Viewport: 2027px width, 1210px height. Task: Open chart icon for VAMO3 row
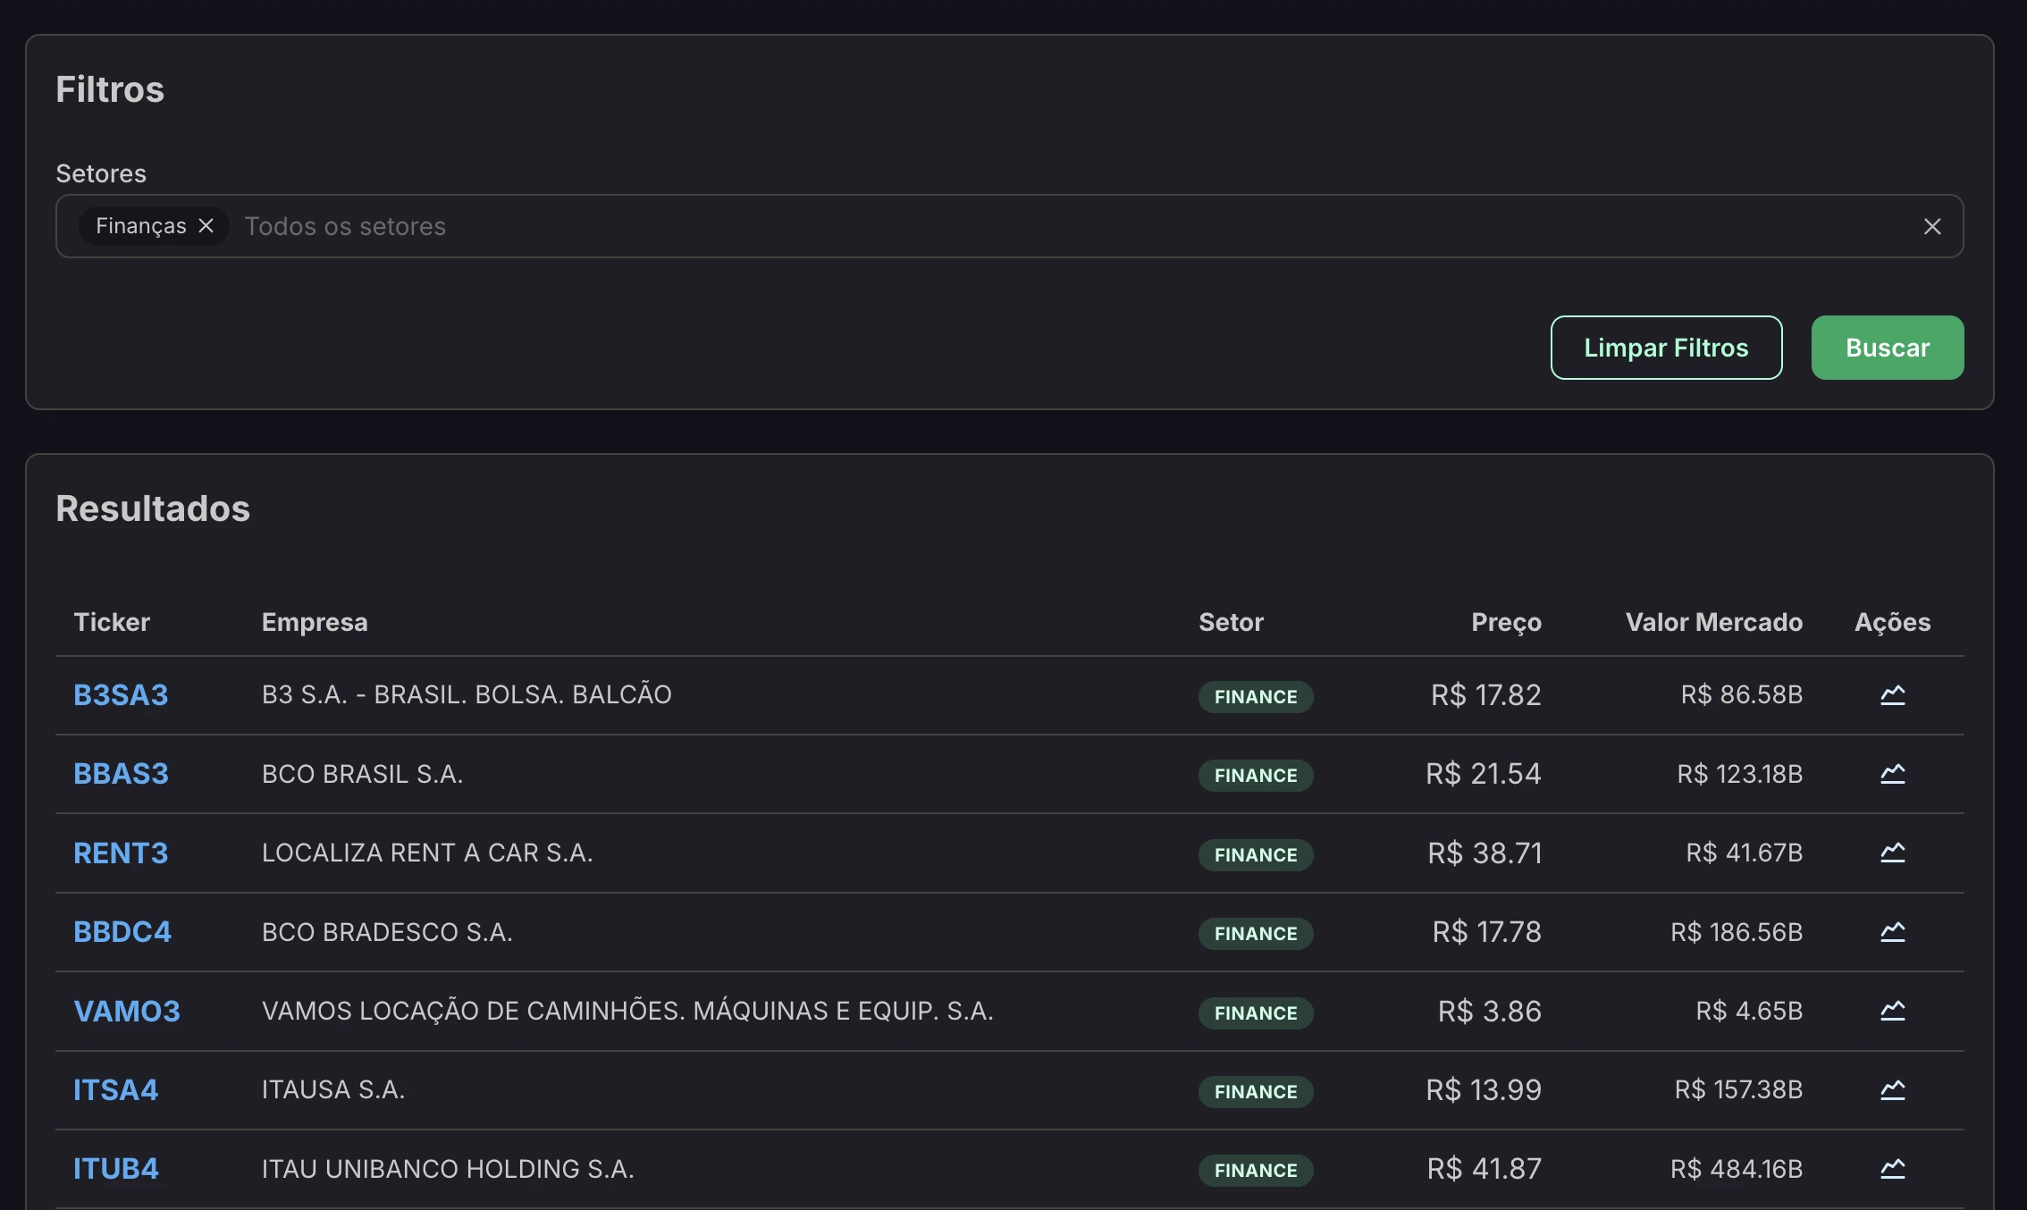coord(1892,1010)
